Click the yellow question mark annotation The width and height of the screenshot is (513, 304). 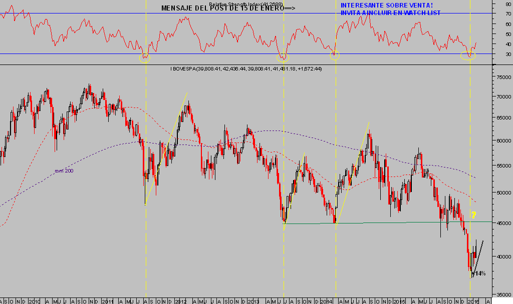pos(473,215)
